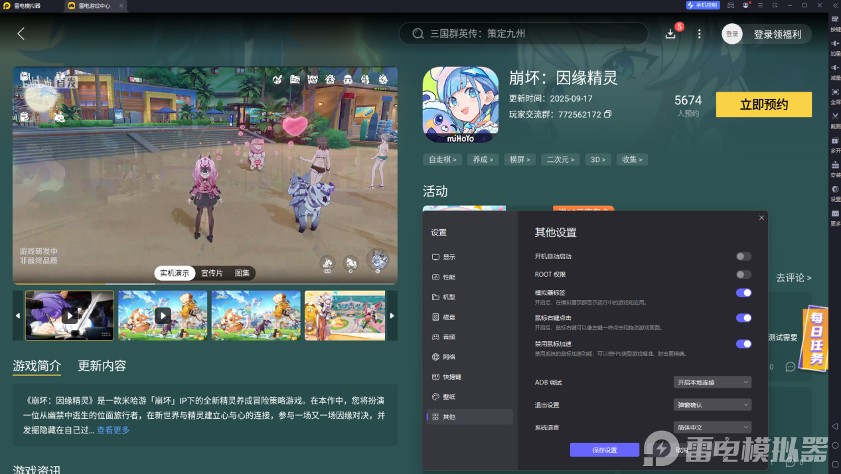
Task: Copy the player group number 772562172
Action: pyautogui.click(x=608, y=114)
